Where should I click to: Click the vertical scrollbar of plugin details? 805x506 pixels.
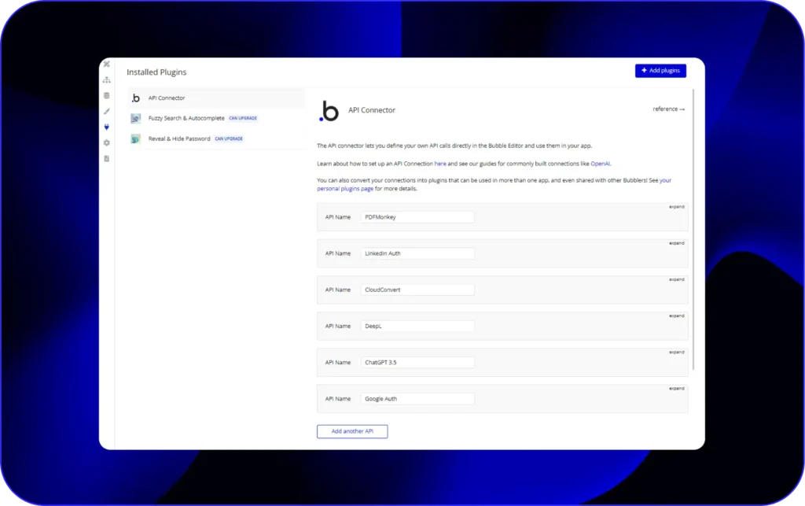(x=693, y=228)
